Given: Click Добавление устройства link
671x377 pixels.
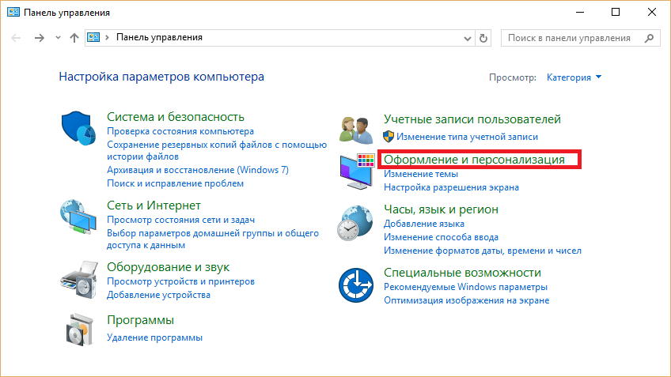Looking at the screenshot, I should (158, 295).
